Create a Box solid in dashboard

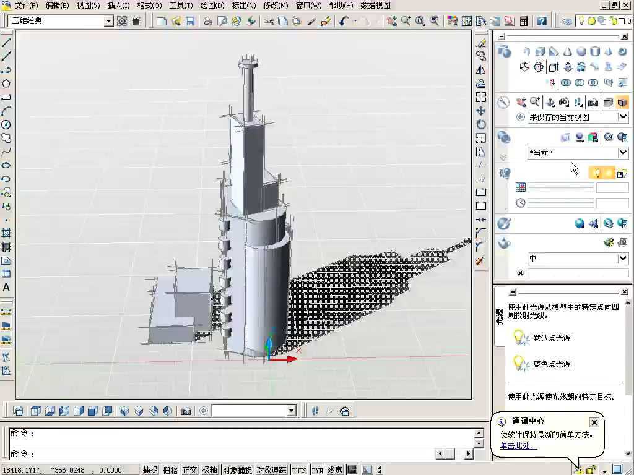540,52
